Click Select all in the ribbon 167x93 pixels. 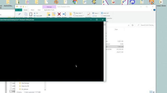[x=105, y=13]
